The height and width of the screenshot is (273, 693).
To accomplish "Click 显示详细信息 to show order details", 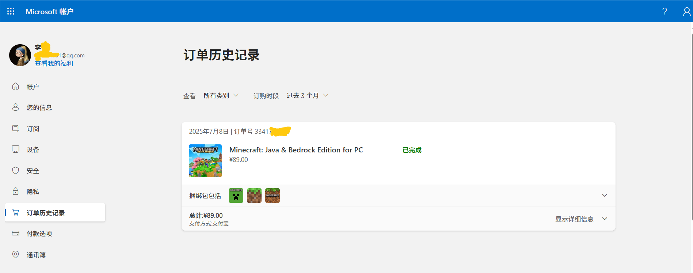I will pyautogui.click(x=574, y=219).
